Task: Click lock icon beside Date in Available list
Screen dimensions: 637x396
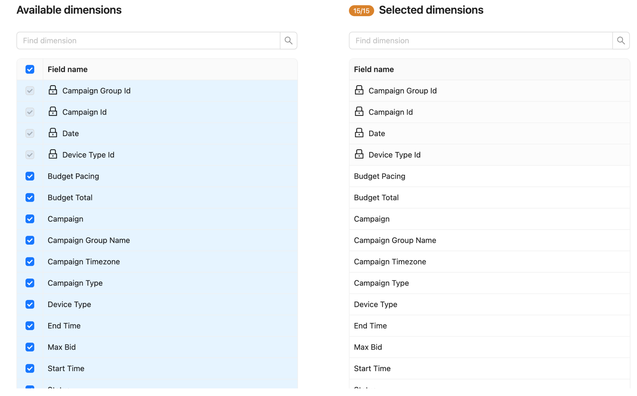Action: pos(53,133)
